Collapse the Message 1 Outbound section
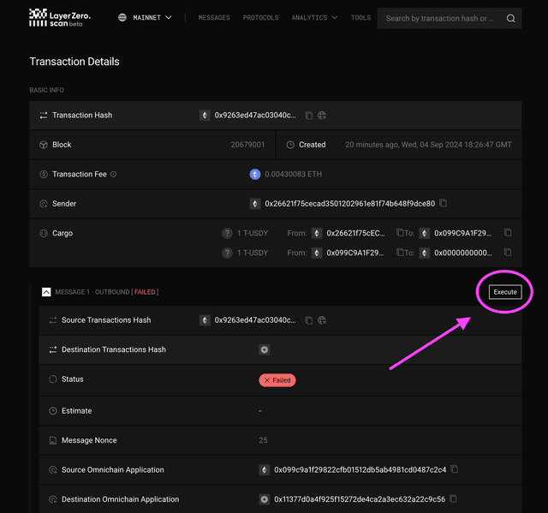 pos(46,292)
